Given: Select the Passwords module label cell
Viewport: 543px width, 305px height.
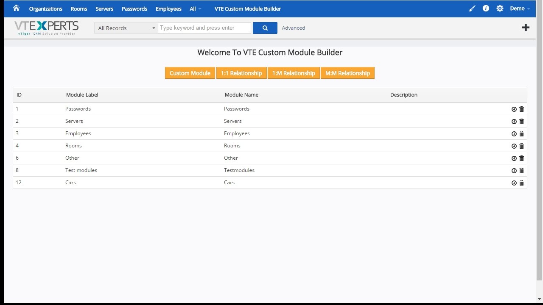Looking at the screenshot, I should 78,109.
